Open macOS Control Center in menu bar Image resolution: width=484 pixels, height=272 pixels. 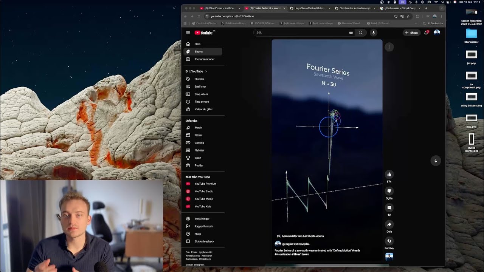tap(448, 2)
